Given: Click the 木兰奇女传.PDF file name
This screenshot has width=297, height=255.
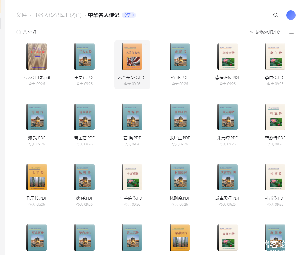Looking at the screenshot, I should coord(132,78).
